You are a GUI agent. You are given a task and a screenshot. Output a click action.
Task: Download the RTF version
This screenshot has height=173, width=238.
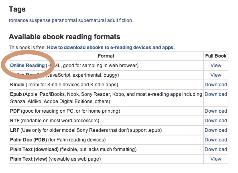point(216,121)
